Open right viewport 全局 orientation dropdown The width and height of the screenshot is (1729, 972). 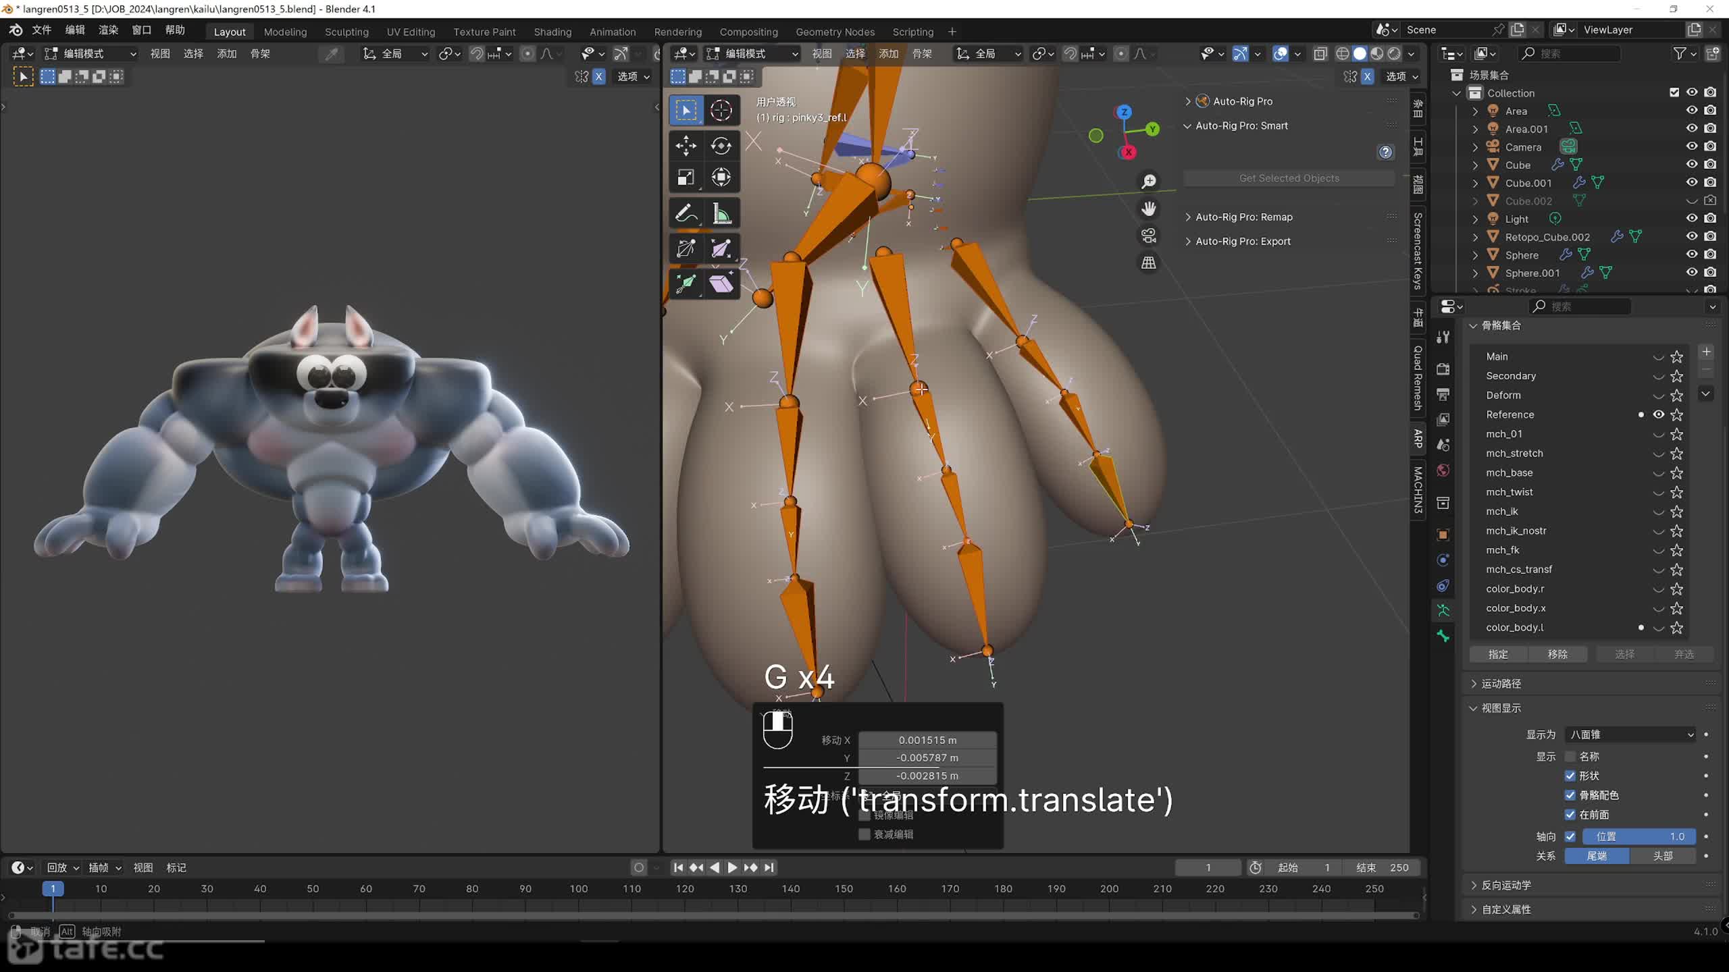[987, 53]
